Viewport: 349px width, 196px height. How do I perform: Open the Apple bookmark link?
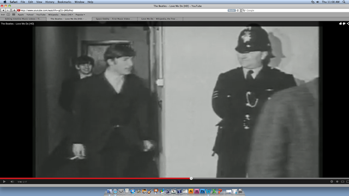pyautogui.click(x=21, y=15)
